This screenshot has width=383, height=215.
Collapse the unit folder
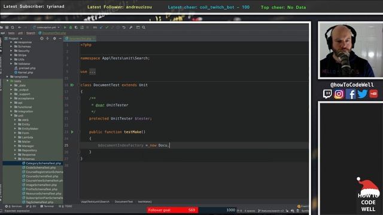point(11,115)
